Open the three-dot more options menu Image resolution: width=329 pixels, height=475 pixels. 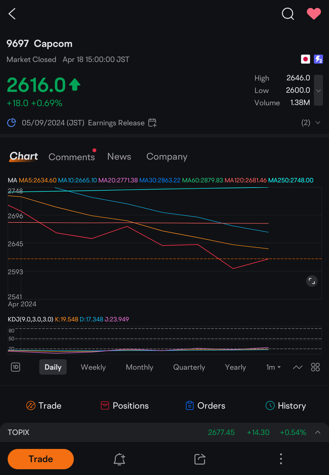click(281, 459)
